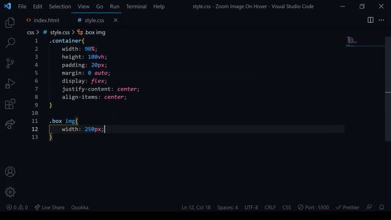Open the .box img breadcrumb symbol

point(95,32)
